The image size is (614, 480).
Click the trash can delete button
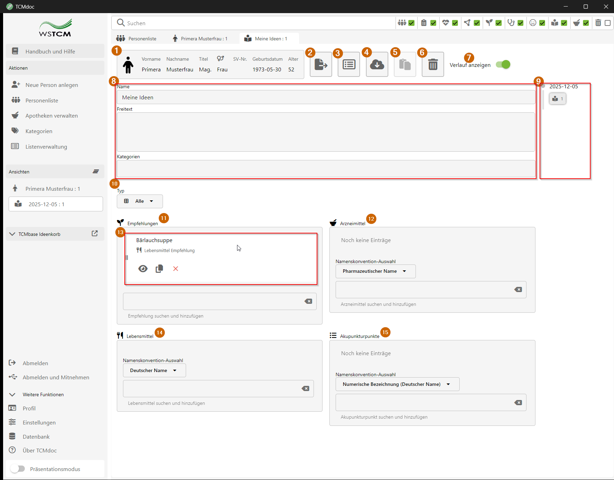point(433,64)
